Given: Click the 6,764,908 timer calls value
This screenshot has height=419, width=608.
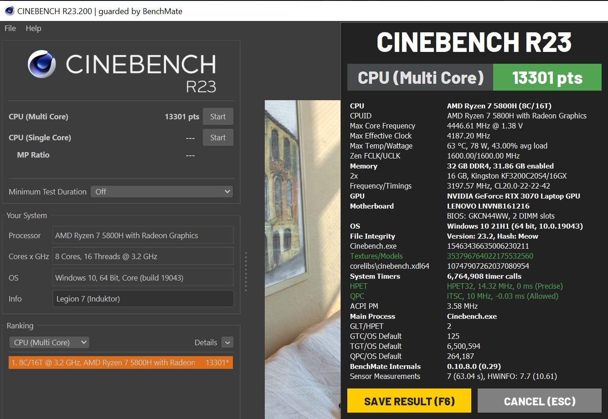Looking at the screenshot, I should coord(484,276).
